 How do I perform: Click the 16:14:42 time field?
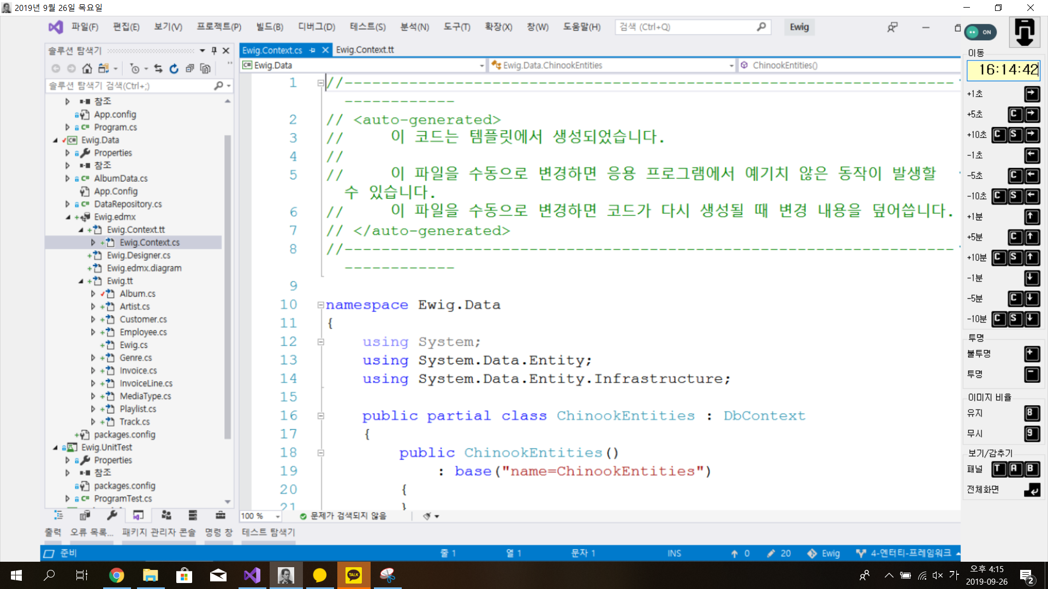tap(1003, 70)
